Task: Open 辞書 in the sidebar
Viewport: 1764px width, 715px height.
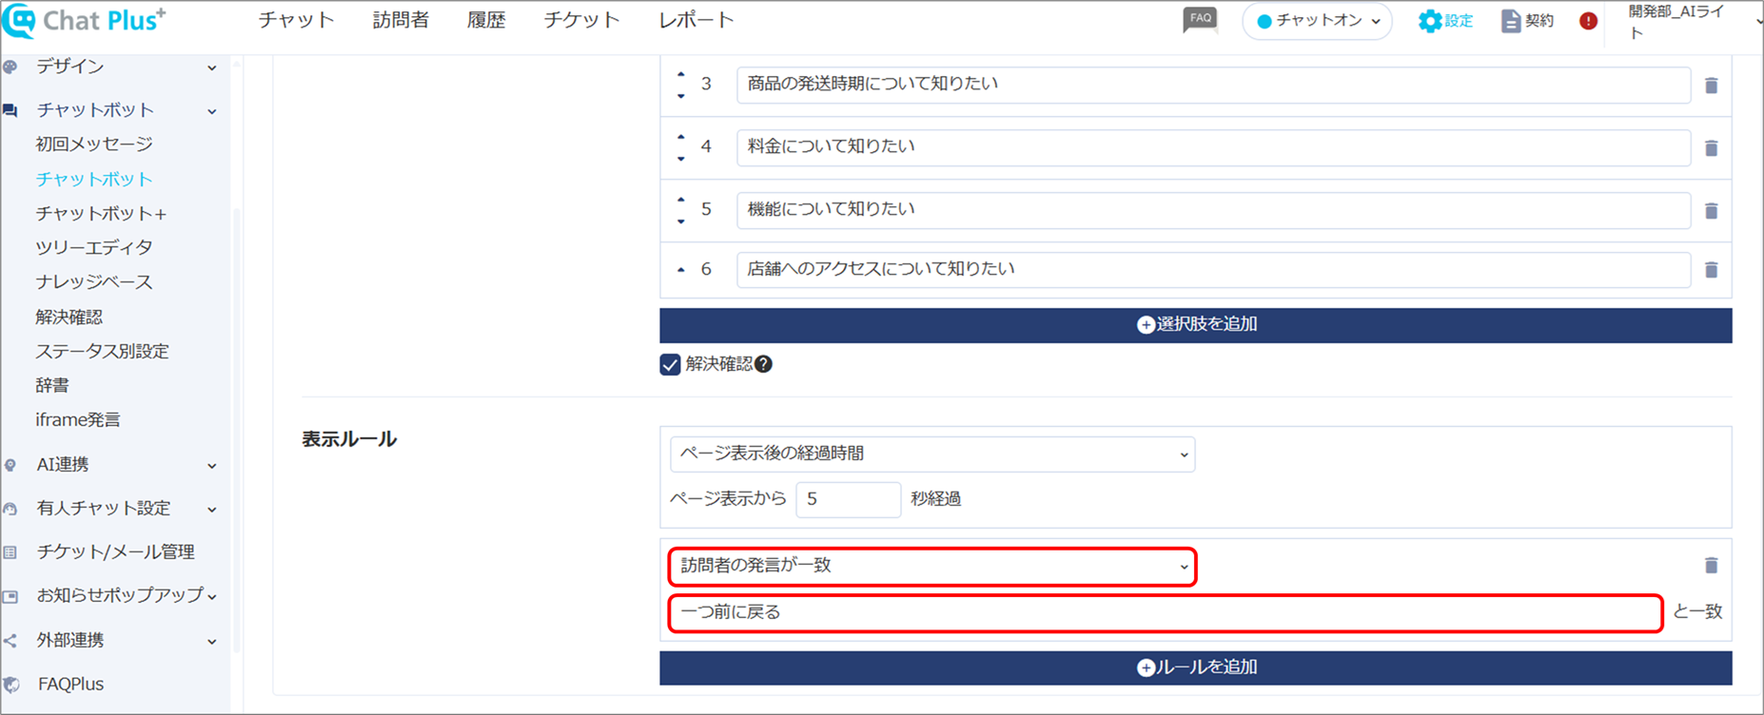Action: [52, 386]
